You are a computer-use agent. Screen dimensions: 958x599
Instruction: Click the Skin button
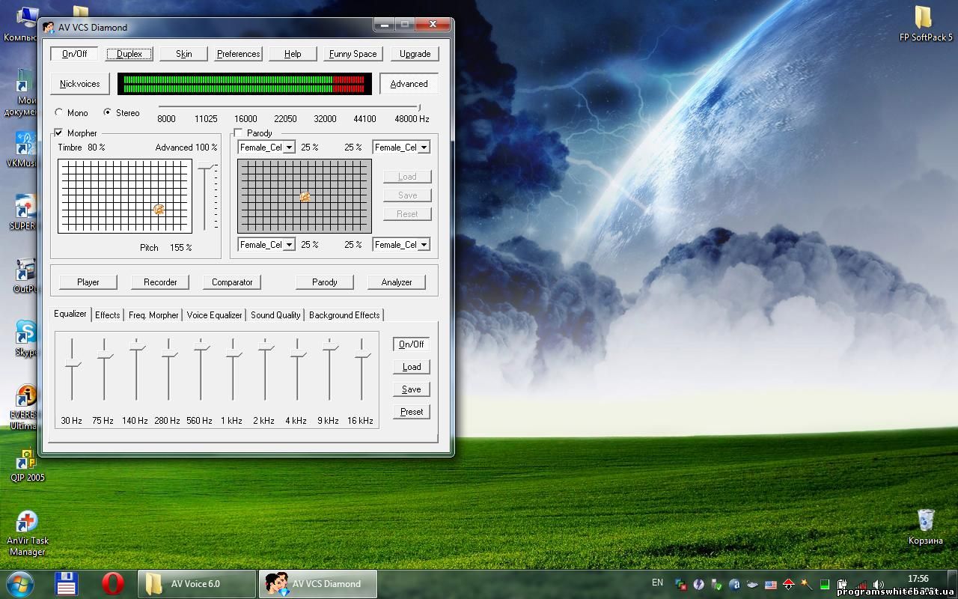pyautogui.click(x=183, y=54)
